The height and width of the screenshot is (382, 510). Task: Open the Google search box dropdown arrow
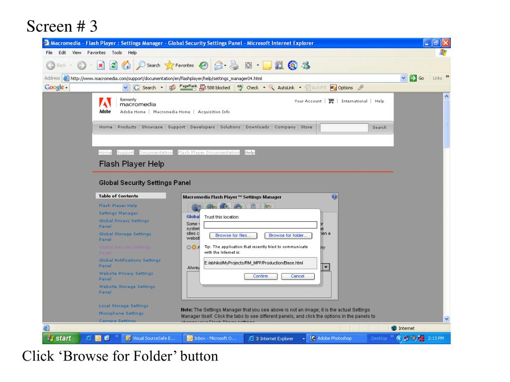126,88
